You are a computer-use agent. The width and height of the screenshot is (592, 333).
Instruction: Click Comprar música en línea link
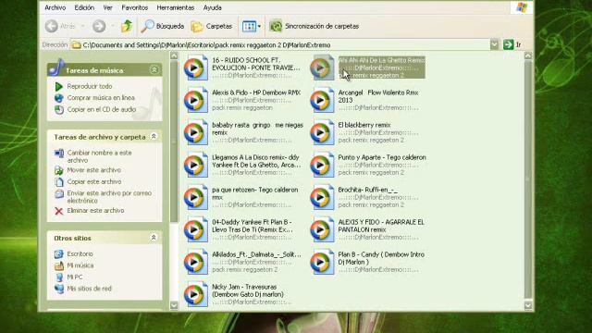[101, 97]
